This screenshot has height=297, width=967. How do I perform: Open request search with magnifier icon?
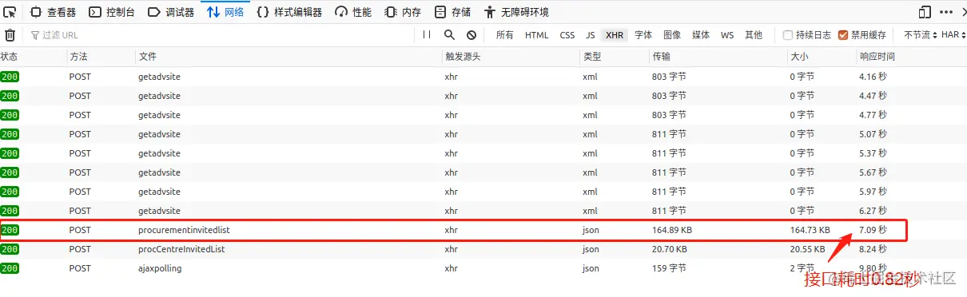(x=449, y=35)
